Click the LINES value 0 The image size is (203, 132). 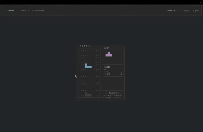(x=121, y=74)
